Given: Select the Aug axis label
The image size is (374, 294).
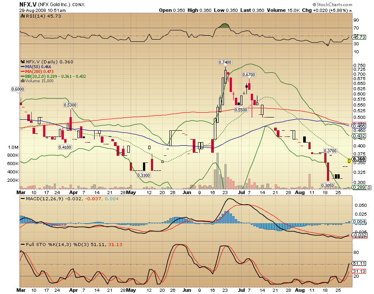Looking at the screenshot, I should pyautogui.click(x=301, y=192).
